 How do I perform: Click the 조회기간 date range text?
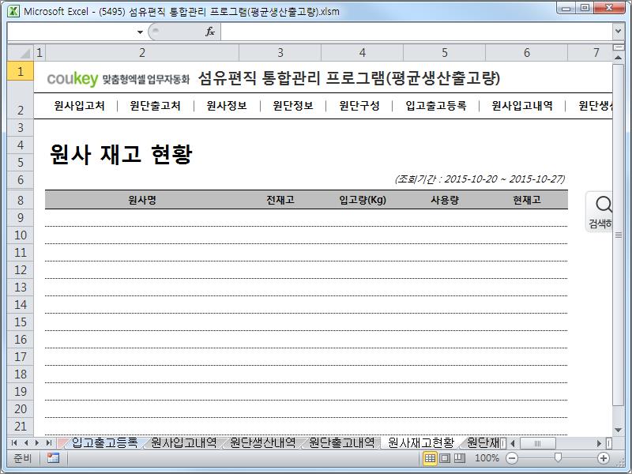point(480,179)
